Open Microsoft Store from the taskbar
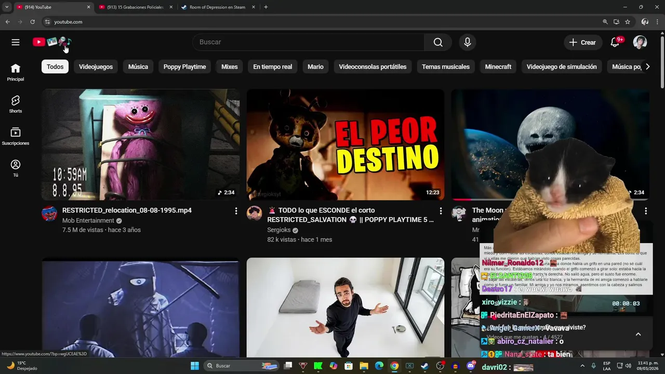665x374 pixels. coord(349,366)
